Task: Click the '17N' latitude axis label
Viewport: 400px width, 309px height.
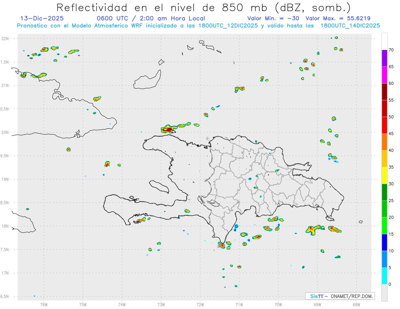Action: (x=5, y=273)
